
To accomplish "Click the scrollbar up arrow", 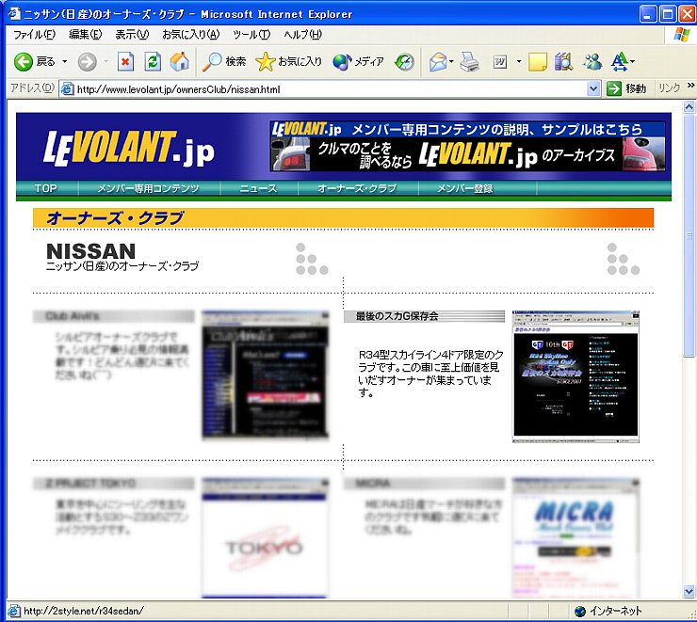I will click(x=689, y=106).
